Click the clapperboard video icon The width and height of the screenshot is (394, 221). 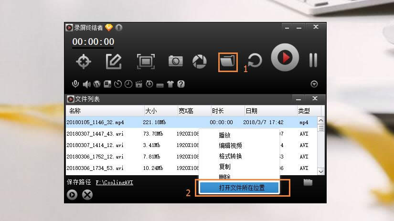click(x=138, y=84)
